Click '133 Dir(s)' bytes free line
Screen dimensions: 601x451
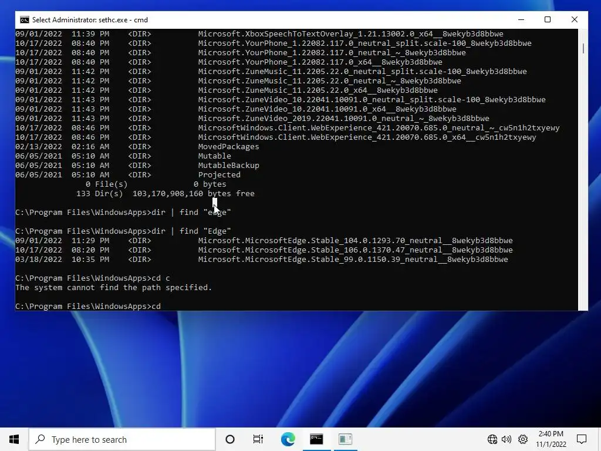[165, 194]
